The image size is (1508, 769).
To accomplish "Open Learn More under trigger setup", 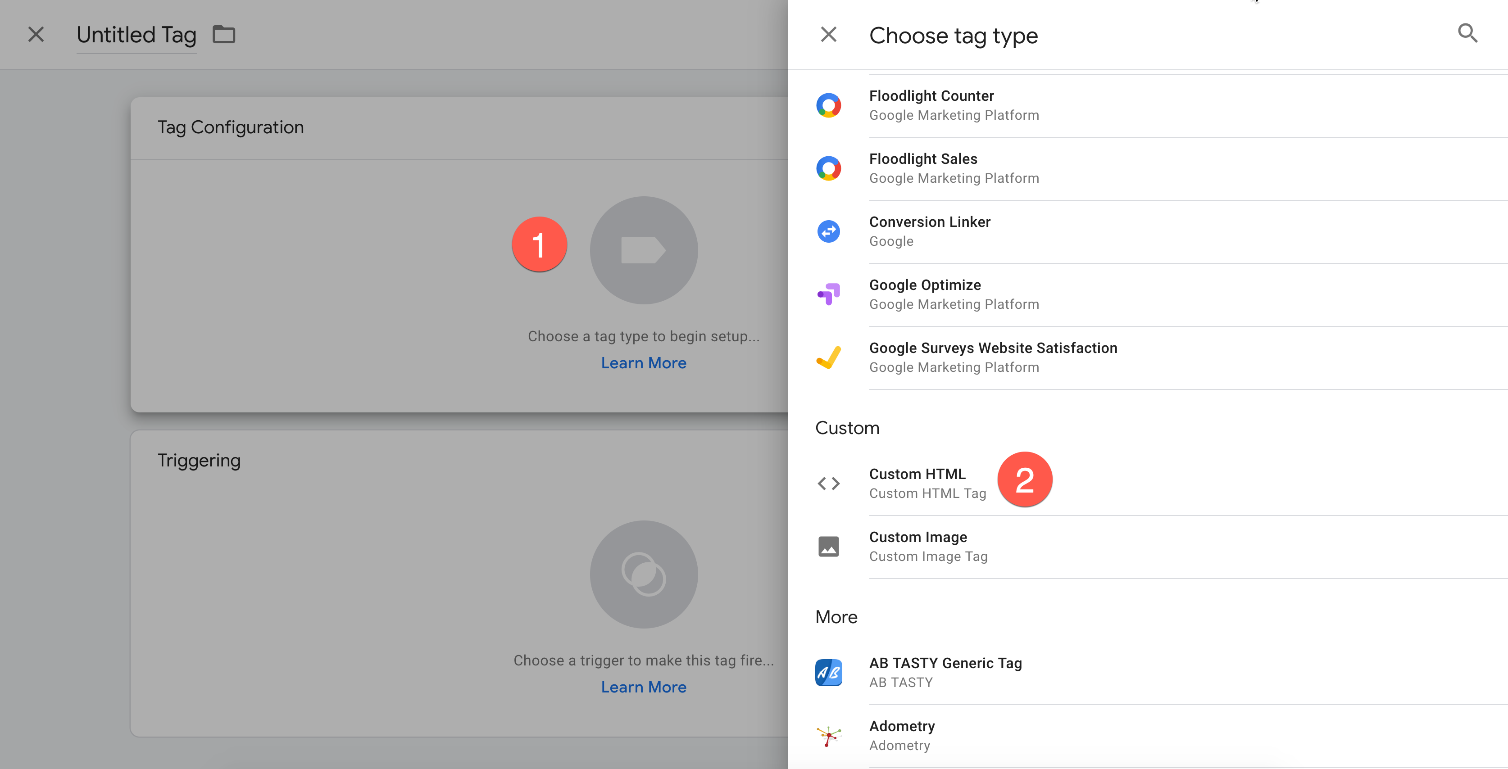I will point(643,687).
